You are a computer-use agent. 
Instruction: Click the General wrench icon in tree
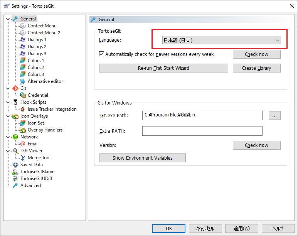[x=15, y=19]
